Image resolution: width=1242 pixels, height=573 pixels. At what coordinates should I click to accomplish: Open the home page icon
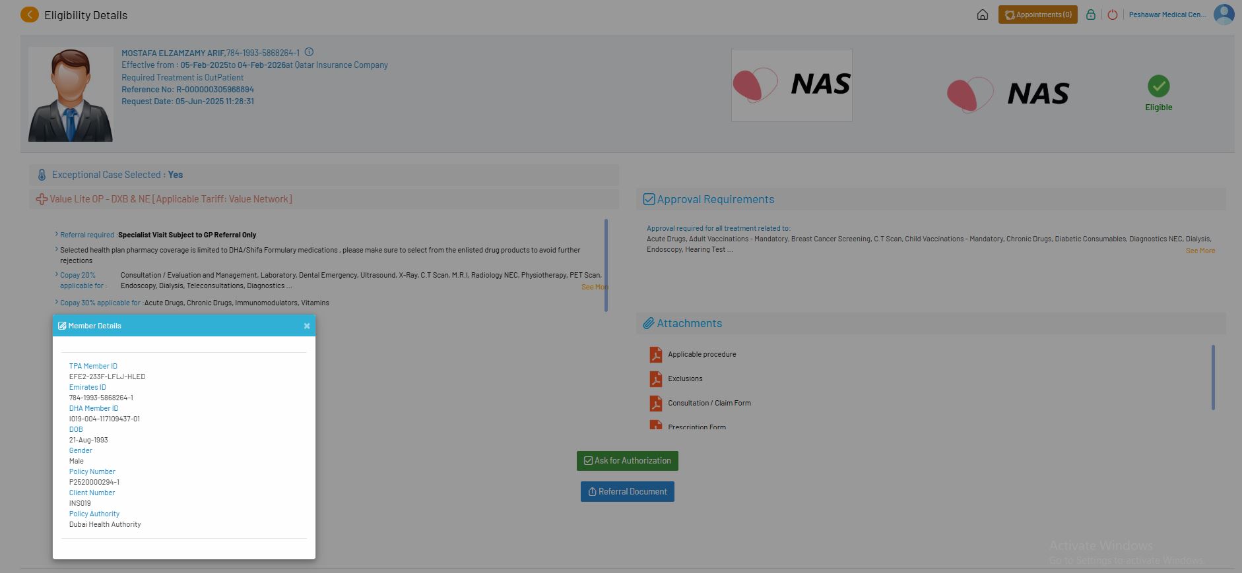tap(983, 15)
